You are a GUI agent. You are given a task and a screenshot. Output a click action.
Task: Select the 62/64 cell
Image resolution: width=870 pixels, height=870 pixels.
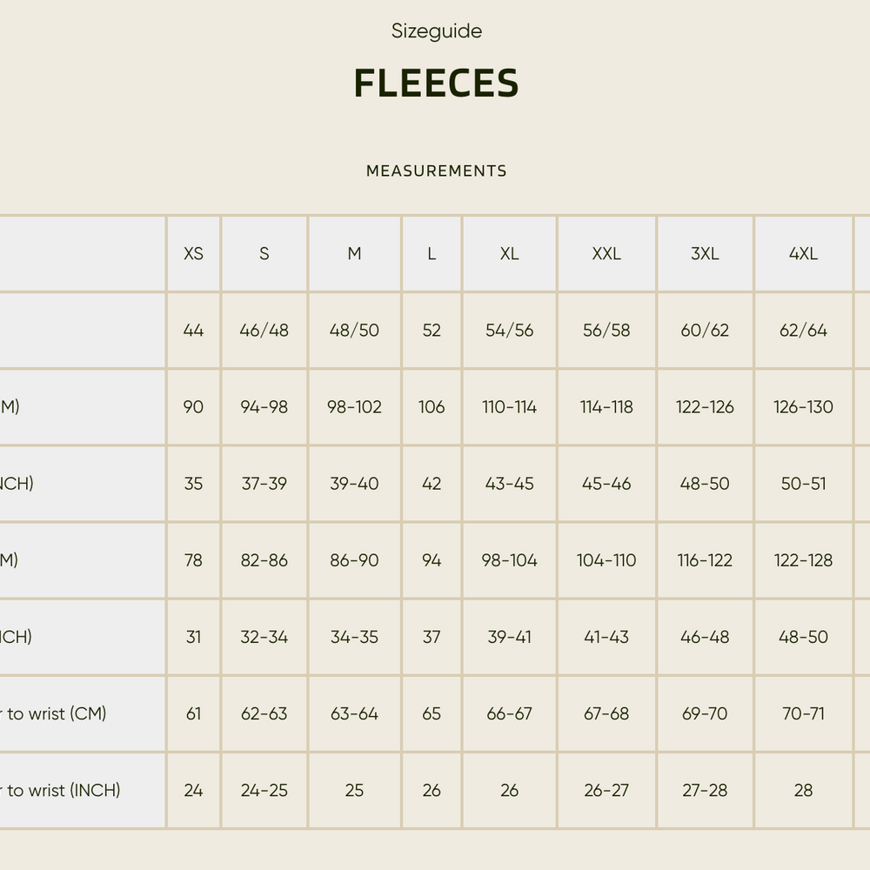pyautogui.click(x=803, y=331)
